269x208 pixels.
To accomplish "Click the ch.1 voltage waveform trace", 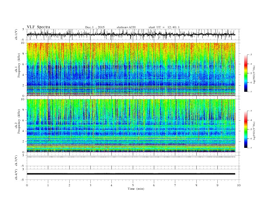I will 131,34.
